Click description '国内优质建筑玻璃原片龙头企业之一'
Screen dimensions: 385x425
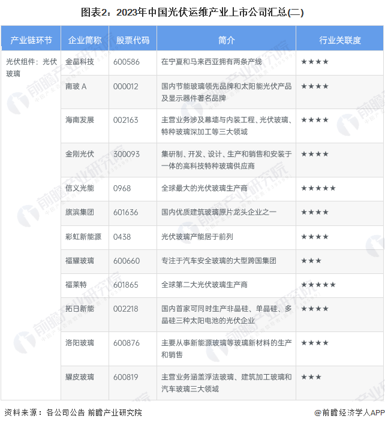218,212
